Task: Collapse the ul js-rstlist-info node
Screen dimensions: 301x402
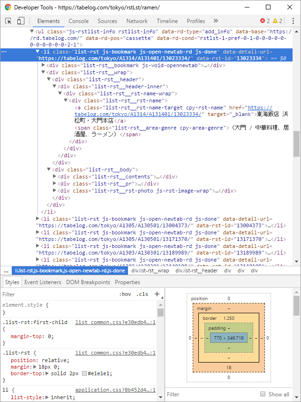Action: pos(32,31)
